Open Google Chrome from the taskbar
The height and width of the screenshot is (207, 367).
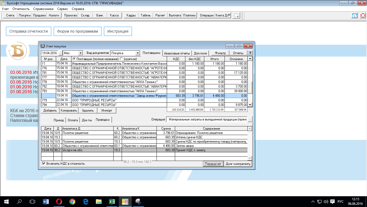(72, 201)
